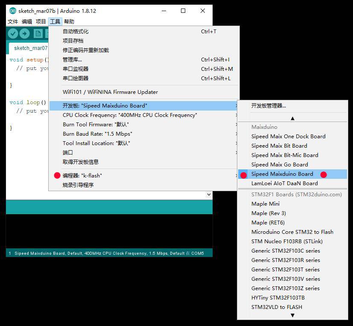This screenshot has width=353, height=326.
Task: Open WiFi101 / WiFiNINA Firmware Updater
Action: 144,92
